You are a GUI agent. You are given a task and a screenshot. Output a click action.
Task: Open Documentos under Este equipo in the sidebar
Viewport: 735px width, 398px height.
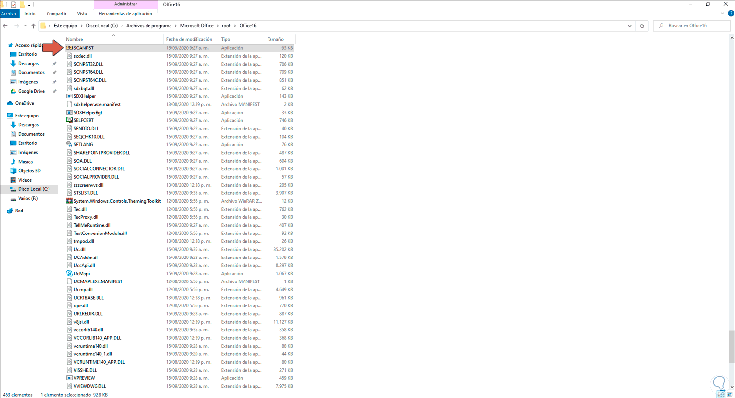[31, 134]
